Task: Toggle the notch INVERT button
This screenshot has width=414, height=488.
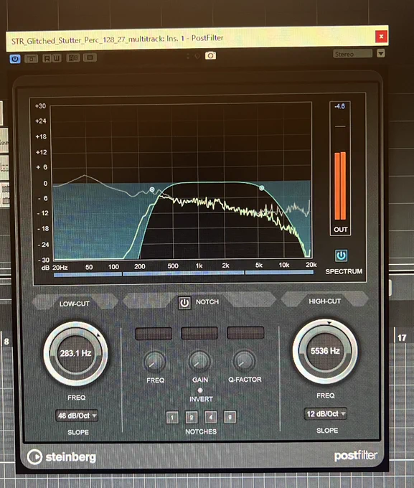Action: click(200, 390)
